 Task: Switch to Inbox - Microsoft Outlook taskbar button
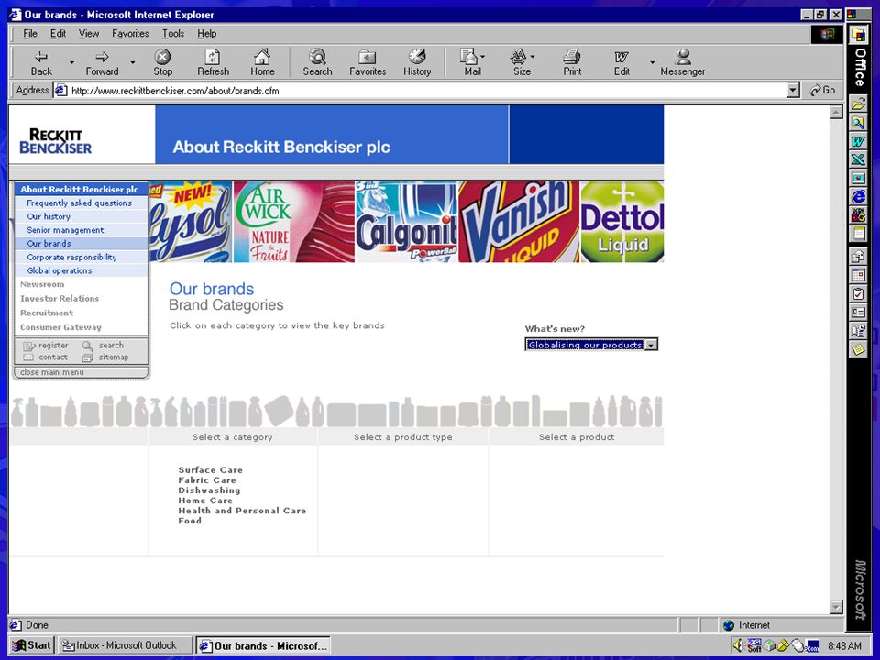coord(125,645)
